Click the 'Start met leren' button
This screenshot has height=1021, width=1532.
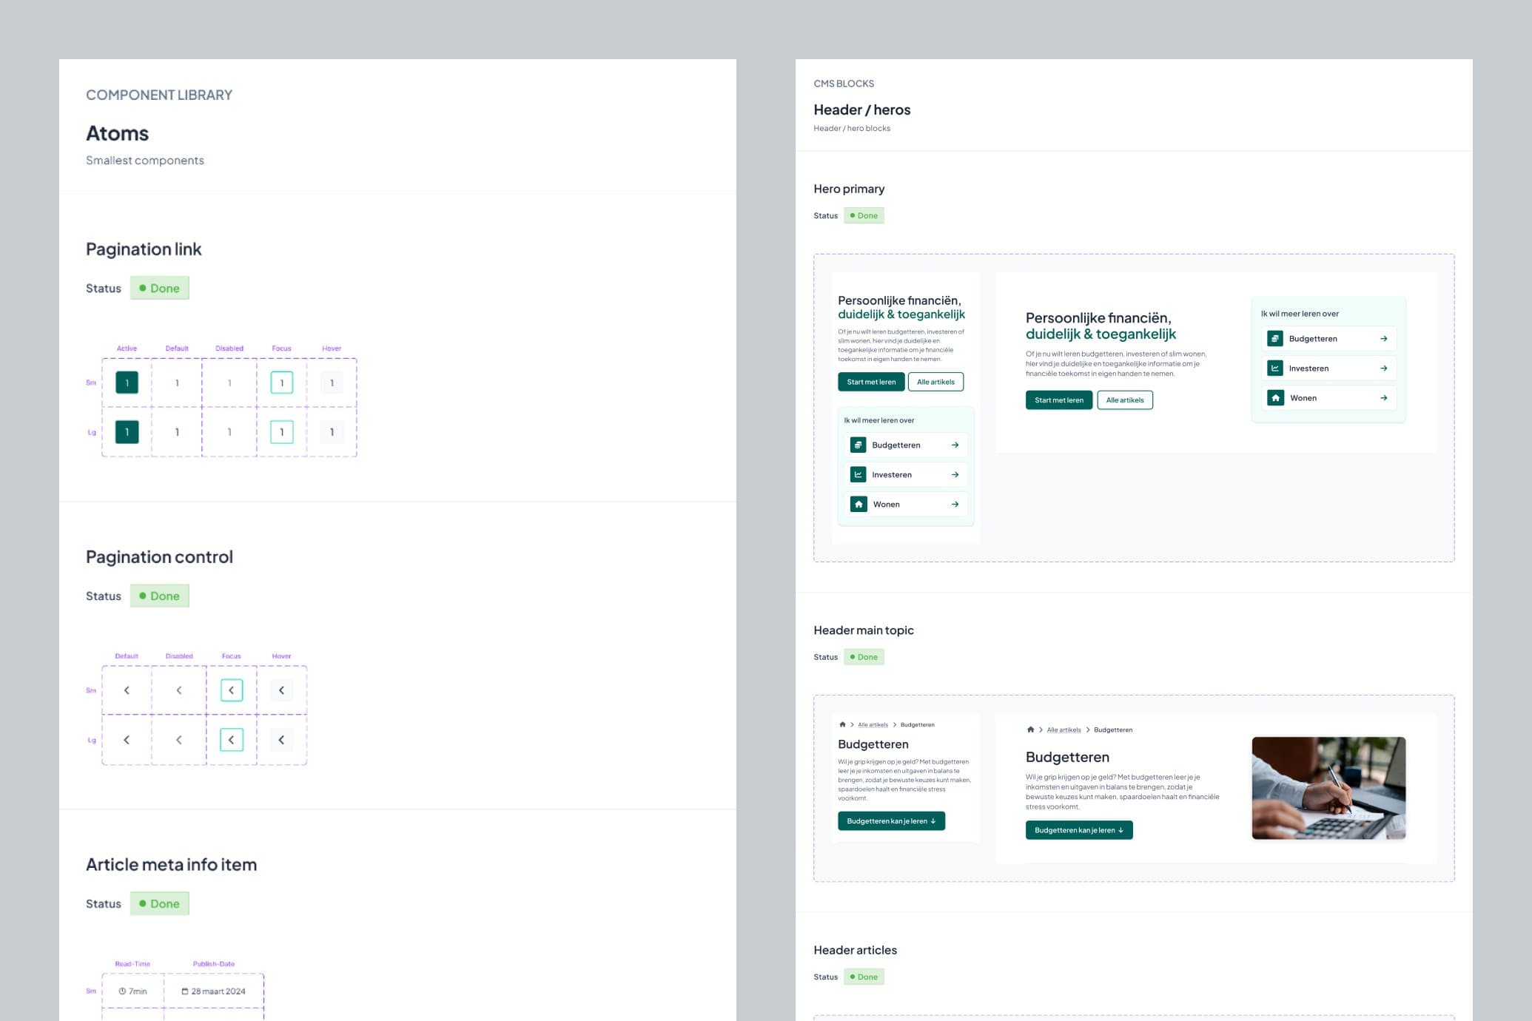[x=870, y=382]
